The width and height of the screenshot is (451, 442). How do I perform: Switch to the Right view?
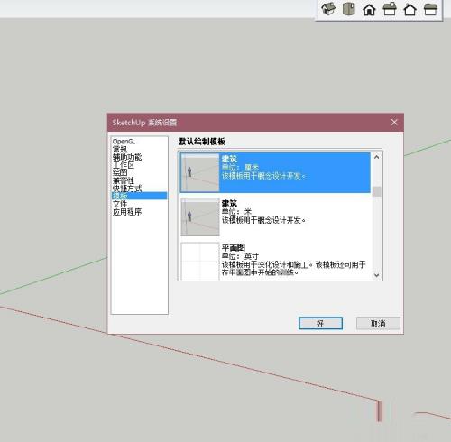tap(390, 9)
